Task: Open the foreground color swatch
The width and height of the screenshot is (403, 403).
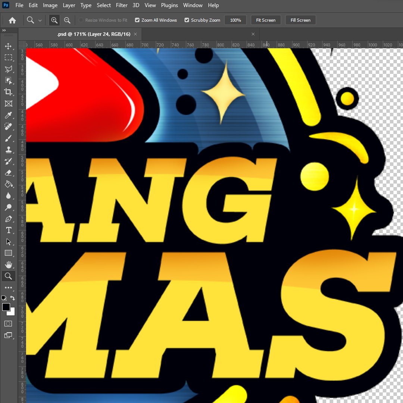Action: coord(6,306)
